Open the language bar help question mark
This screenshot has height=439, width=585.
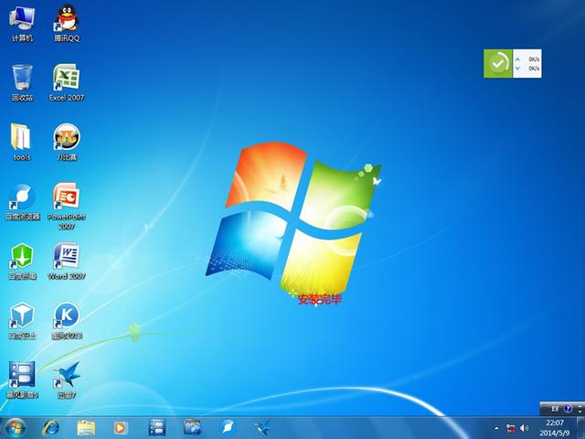568,409
